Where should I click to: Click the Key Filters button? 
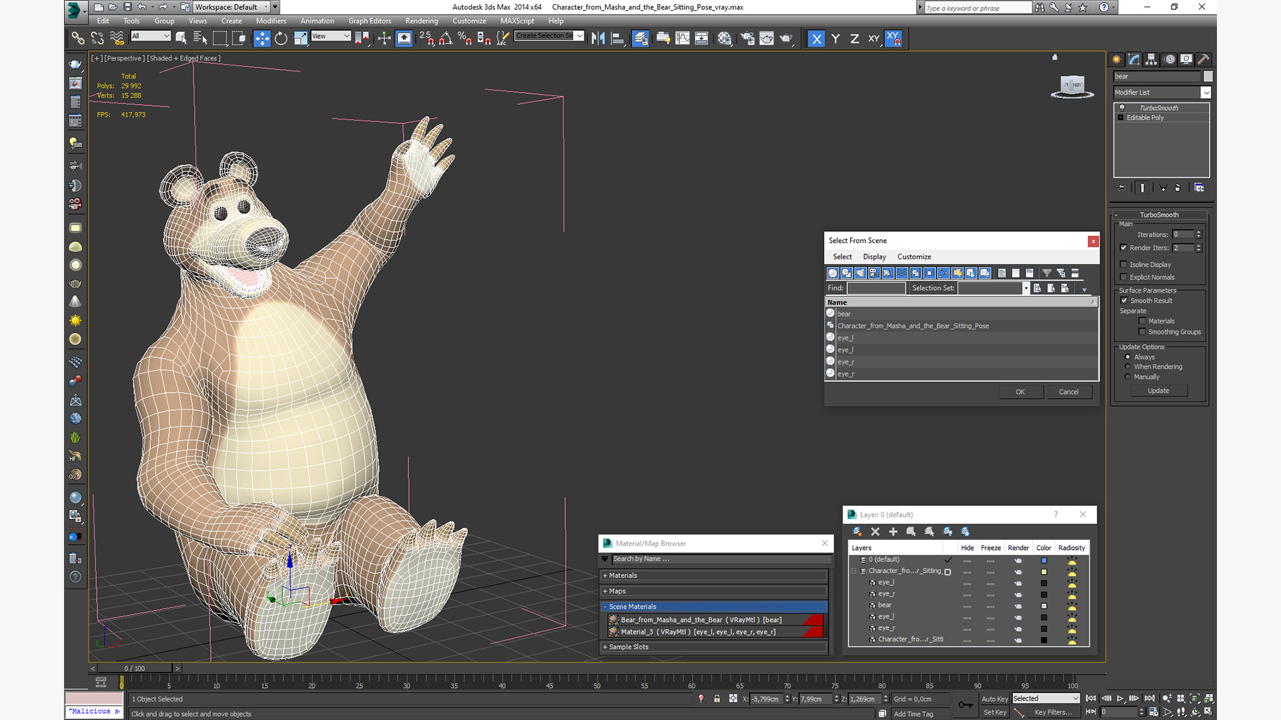(1053, 712)
